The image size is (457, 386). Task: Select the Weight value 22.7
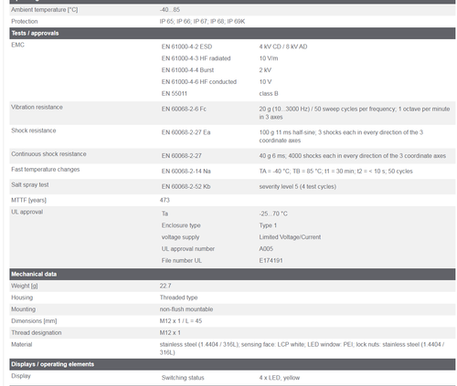point(165,286)
